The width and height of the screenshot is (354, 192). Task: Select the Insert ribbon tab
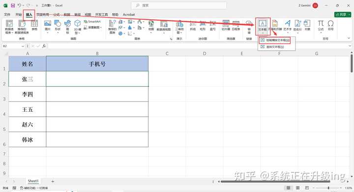click(29, 14)
